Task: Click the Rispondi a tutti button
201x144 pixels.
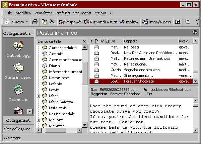Action: (x=100, y=22)
